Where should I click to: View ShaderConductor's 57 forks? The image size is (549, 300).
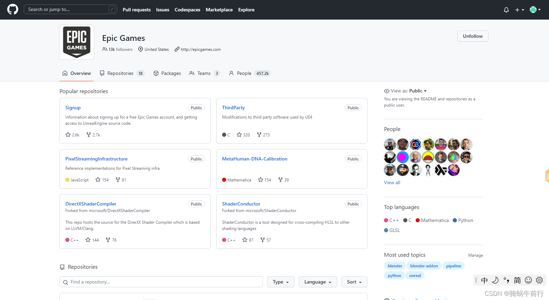coord(266,240)
